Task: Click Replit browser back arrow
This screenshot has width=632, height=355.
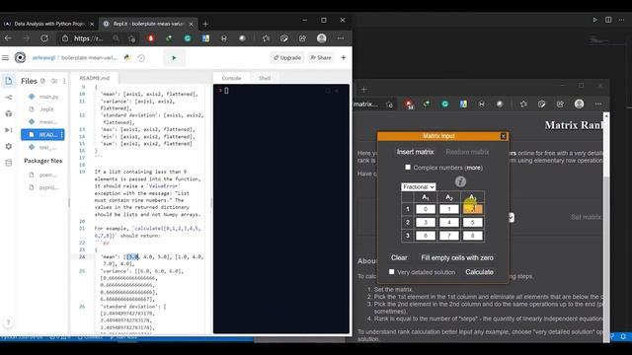Action: point(8,38)
